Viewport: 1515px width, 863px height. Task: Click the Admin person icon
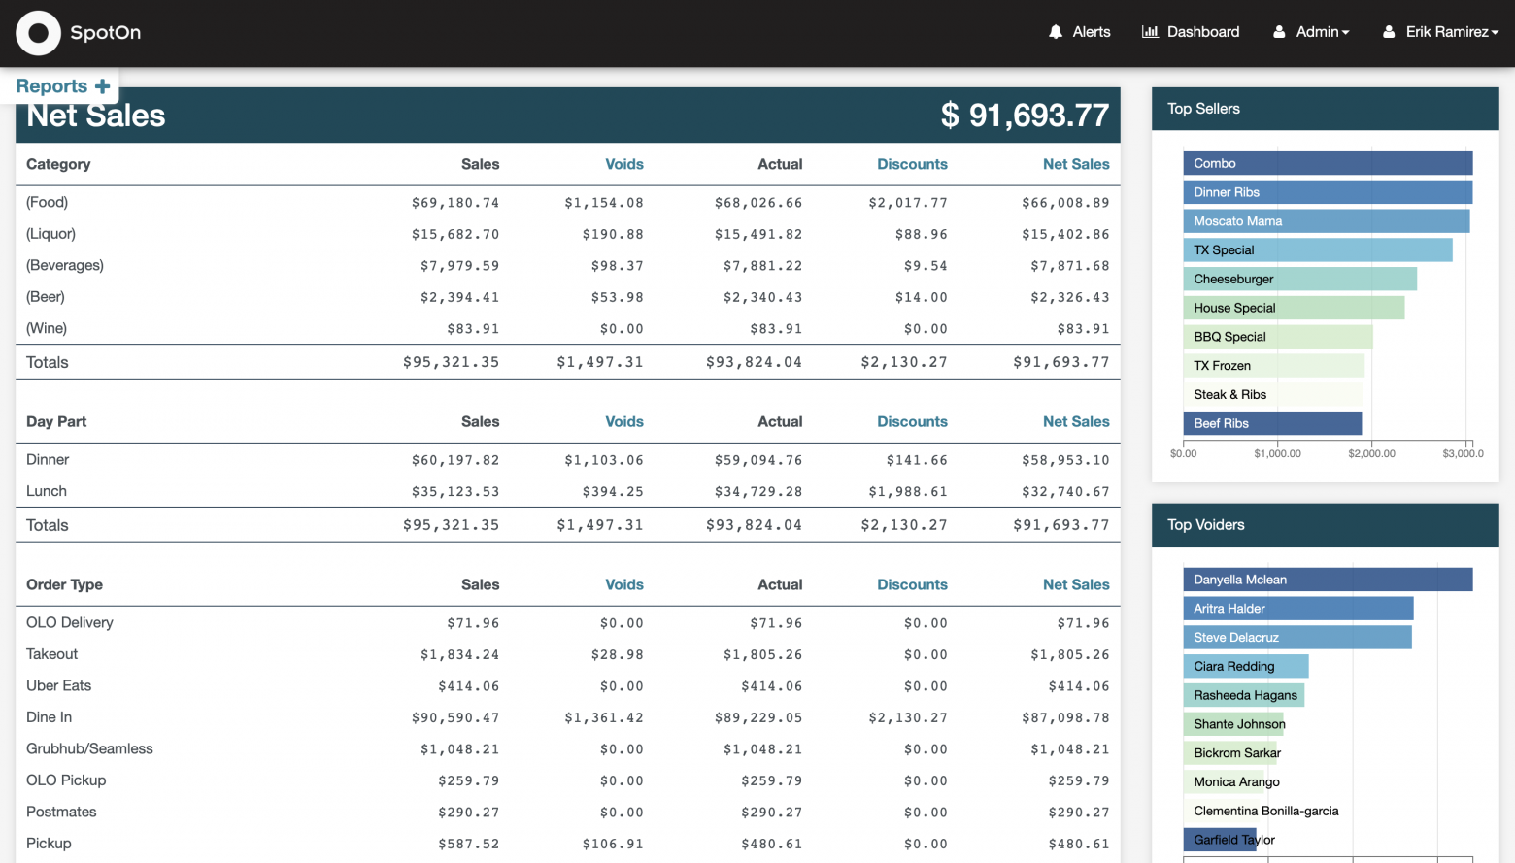pyautogui.click(x=1279, y=32)
